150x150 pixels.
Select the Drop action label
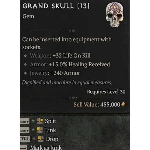tap(52, 139)
